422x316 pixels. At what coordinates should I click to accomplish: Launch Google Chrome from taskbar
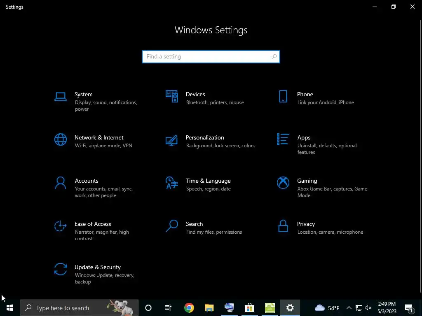[189, 308]
